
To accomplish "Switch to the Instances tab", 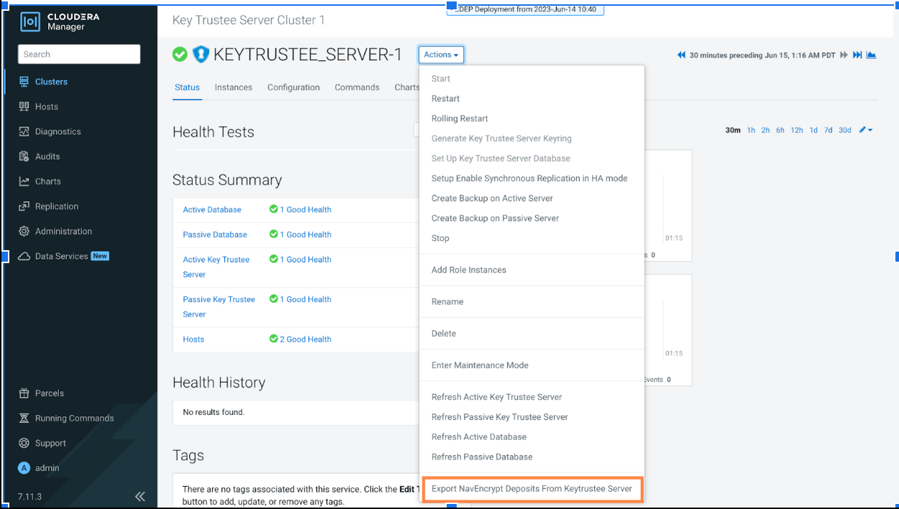I will click(x=233, y=87).
